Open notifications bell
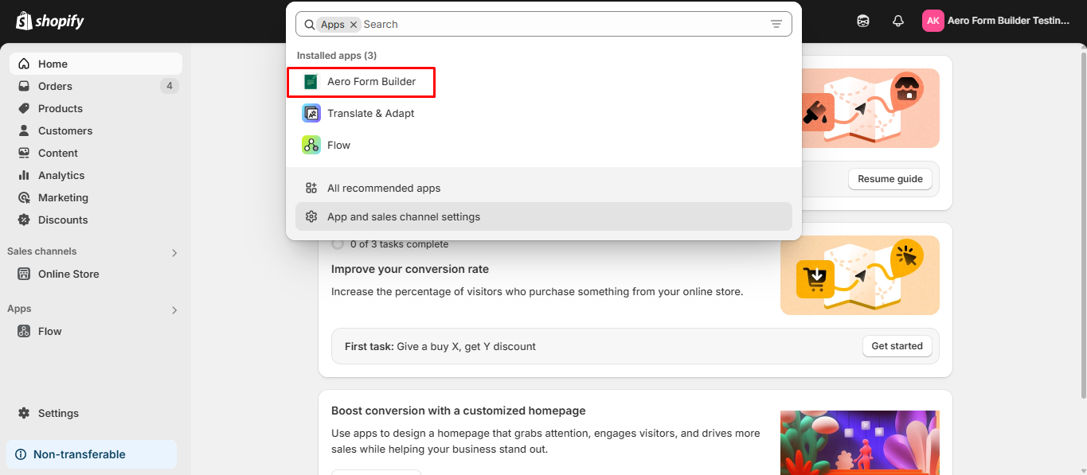Screen dimensions: 1087x475 click(898, 21)
